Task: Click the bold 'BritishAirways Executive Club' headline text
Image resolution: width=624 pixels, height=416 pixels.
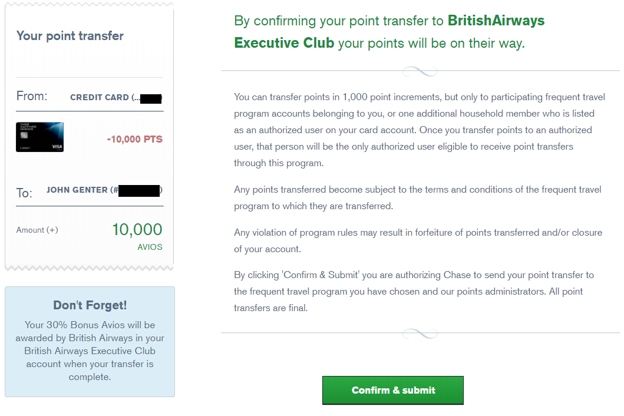Action: point(389,32)
